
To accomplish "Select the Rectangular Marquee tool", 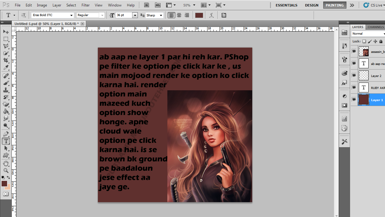I will [x=6, y=39].
